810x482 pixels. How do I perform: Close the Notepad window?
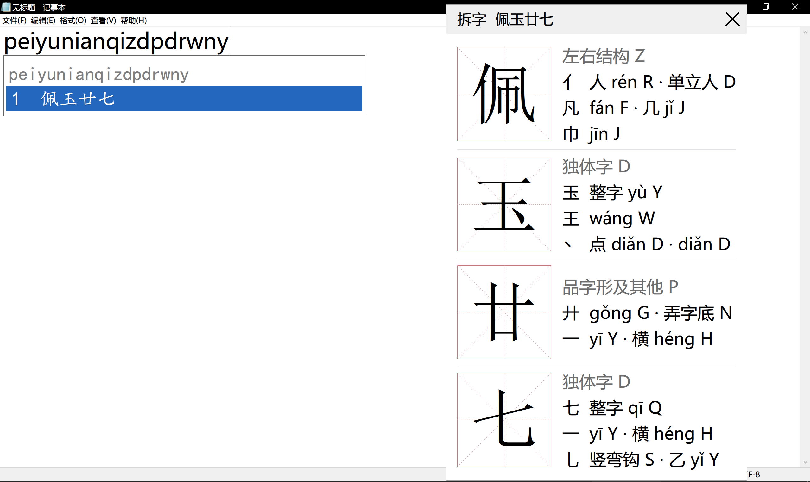pos(795,7)
